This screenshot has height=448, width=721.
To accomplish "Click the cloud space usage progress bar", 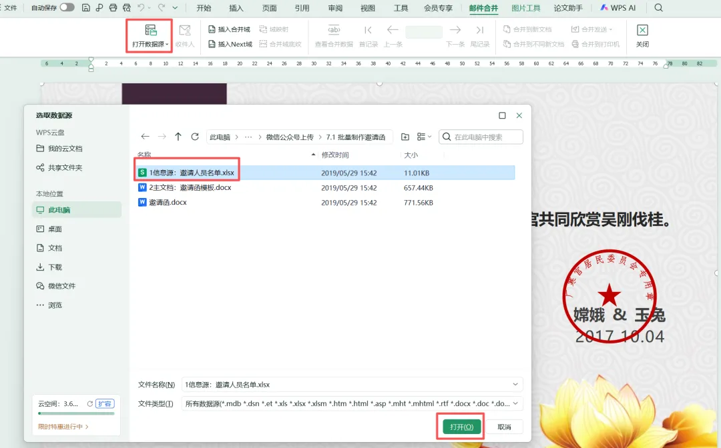I will point(76,413).
